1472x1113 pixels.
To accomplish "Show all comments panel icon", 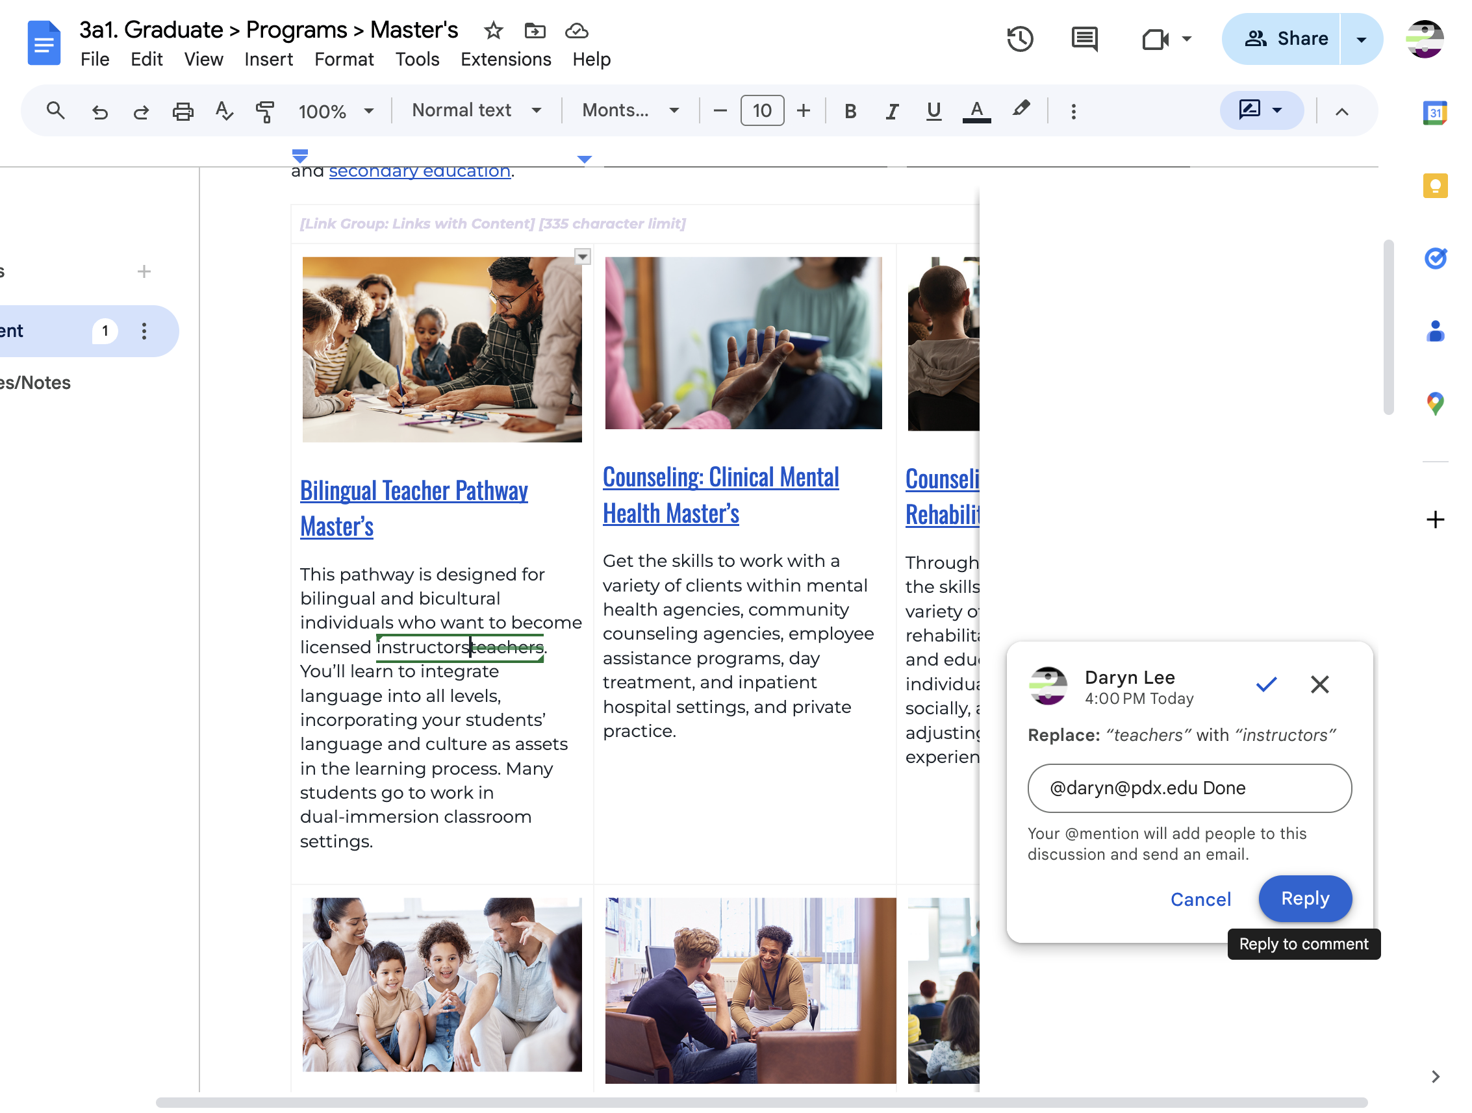I will point(1084,38).
